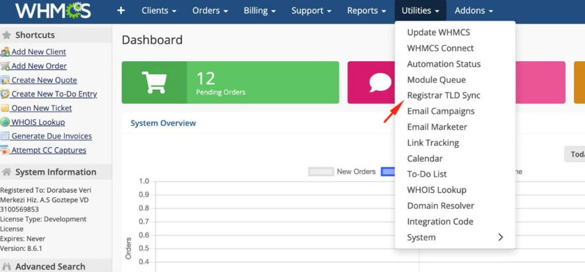This screenshot has height=272, width=585.
Task: Select Automation Status menu entry
Action: point(443,64)
